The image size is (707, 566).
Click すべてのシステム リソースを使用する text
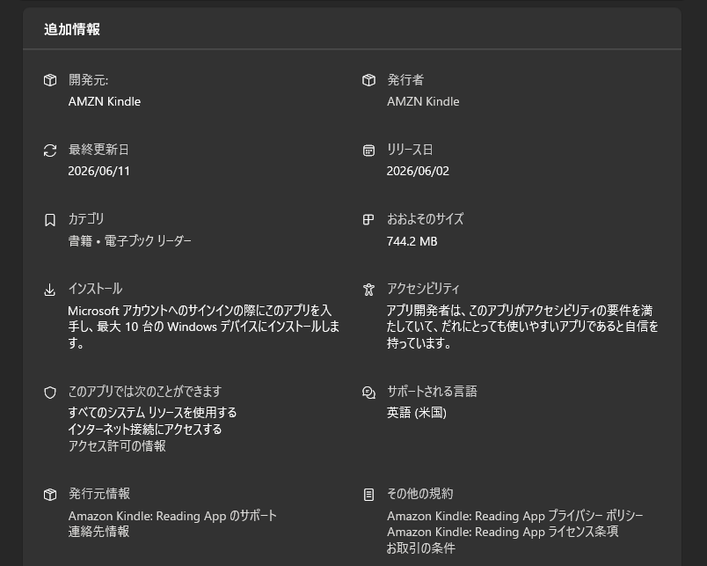click(x=152, y=413)
